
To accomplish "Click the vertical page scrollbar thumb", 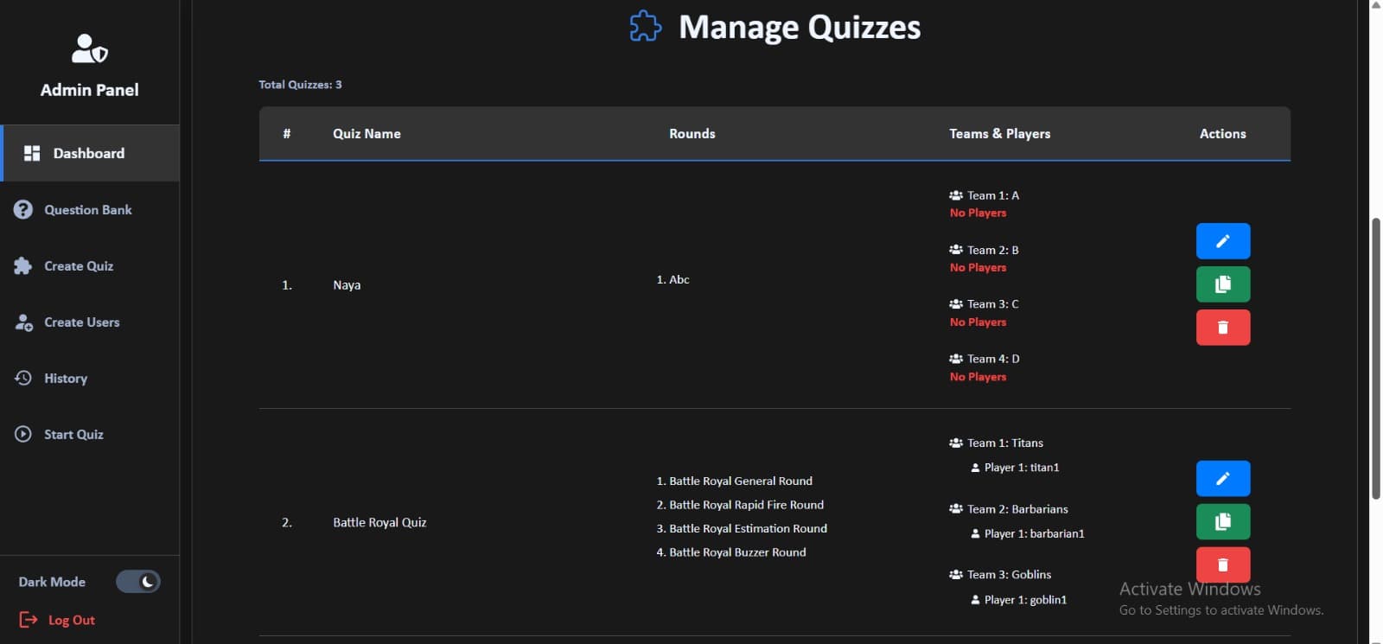I will tap(1375, 359).
